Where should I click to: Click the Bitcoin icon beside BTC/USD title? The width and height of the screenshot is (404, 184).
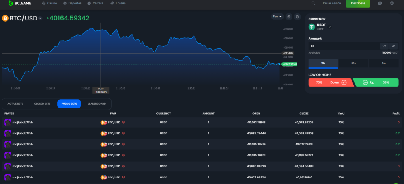coord(5,18)
